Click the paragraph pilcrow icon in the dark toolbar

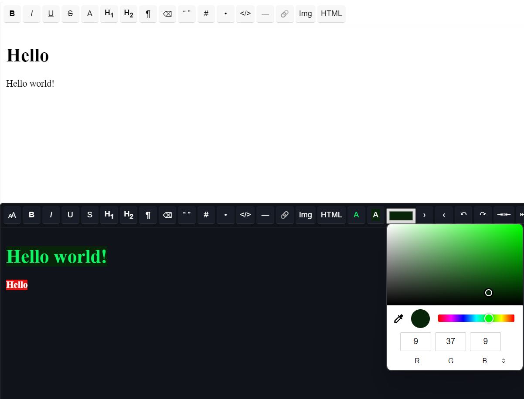[148, 215]
